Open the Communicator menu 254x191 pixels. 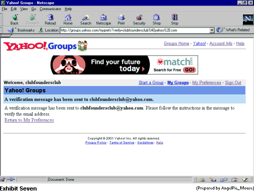pyautogui.click(x=50, y=9)
